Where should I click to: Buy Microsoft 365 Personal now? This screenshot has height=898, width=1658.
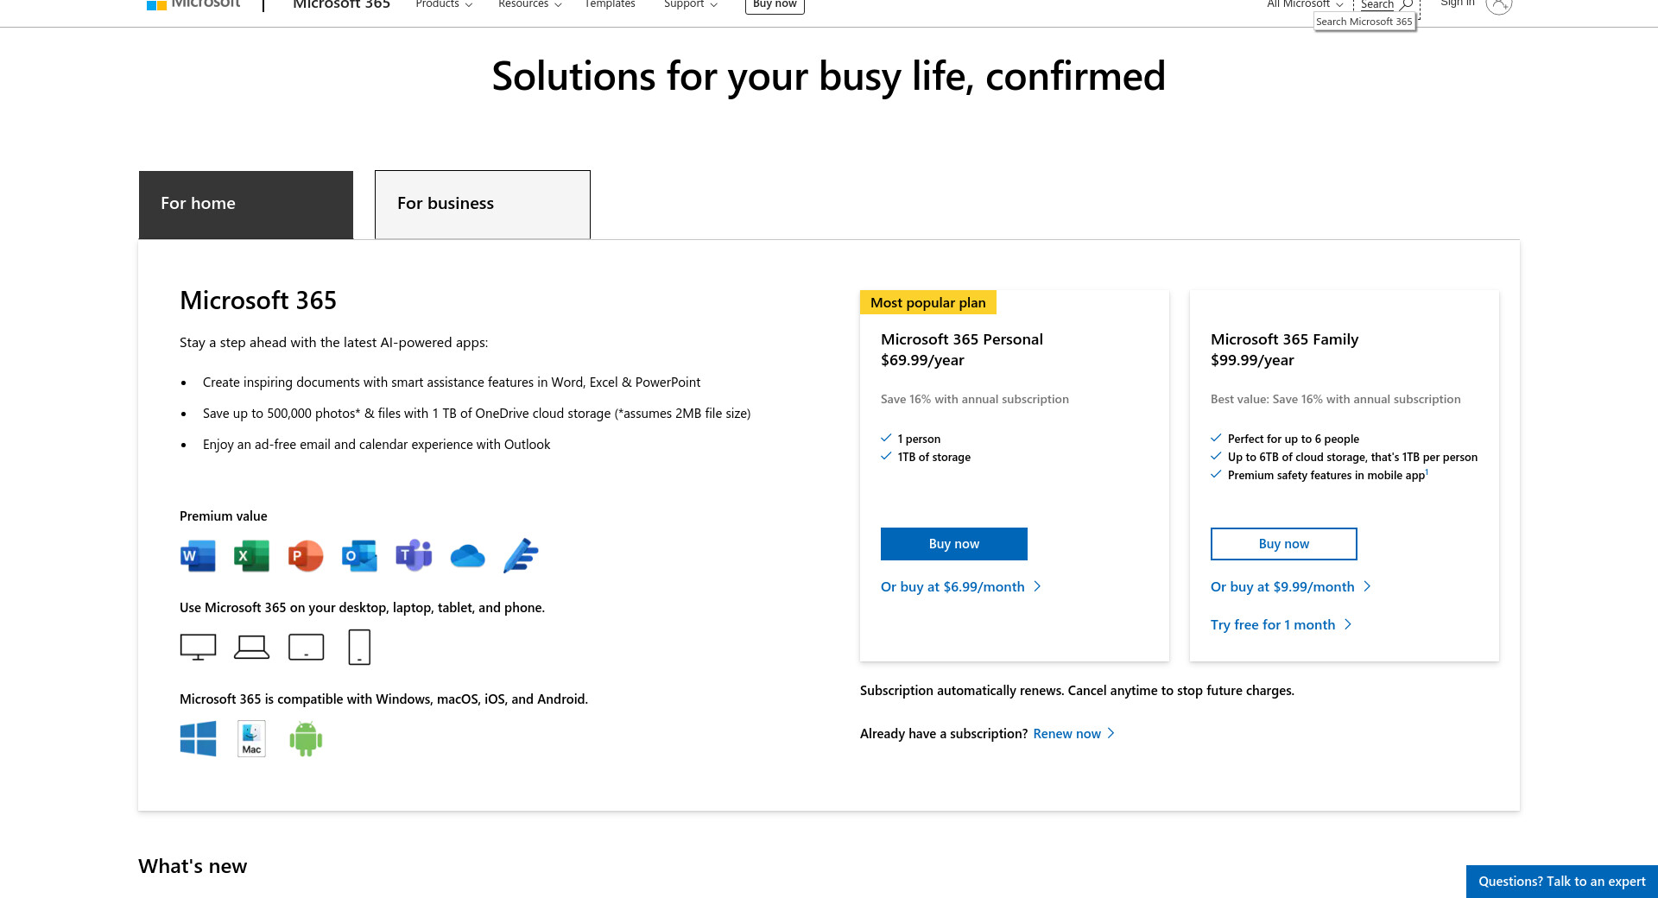954,544
